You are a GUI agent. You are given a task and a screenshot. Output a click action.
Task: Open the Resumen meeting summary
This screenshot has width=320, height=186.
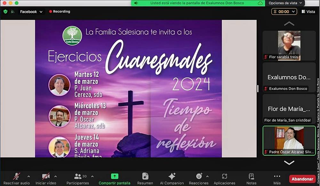pos(145,179)
